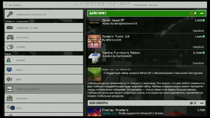Image resolution: width=210 pixels, height=118 pixels.
Task: Click the Energy Shaders pack thumbnail
Action: tap(94, 112)
